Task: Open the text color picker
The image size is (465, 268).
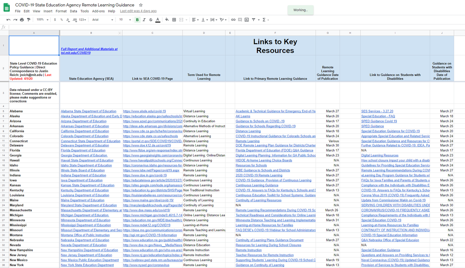Action: (157, 20)
